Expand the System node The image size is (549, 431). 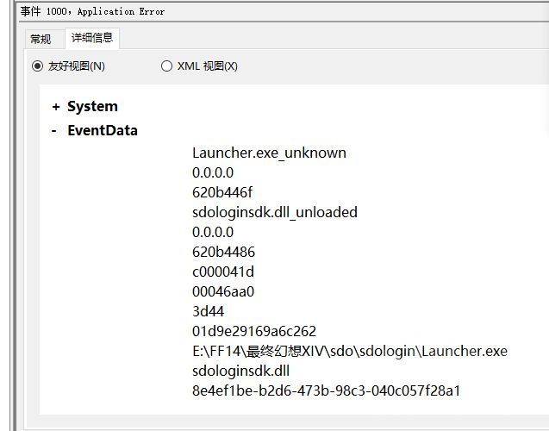(56, 107)
